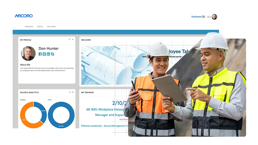Viewport: 258px width, 145px height.
Task: Open the Reports menu
Action: click(x=40, y=27)
